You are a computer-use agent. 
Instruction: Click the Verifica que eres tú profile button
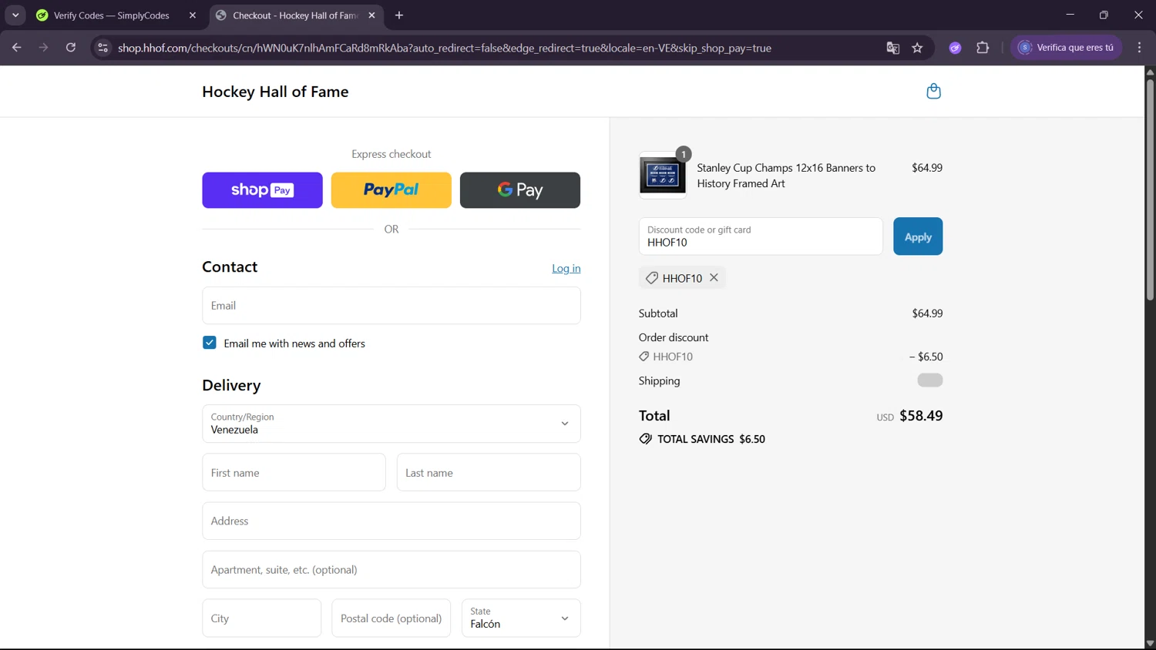(1067, 48)
